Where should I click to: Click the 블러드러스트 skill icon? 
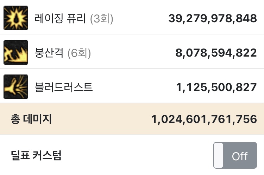(x=15, y=86)
